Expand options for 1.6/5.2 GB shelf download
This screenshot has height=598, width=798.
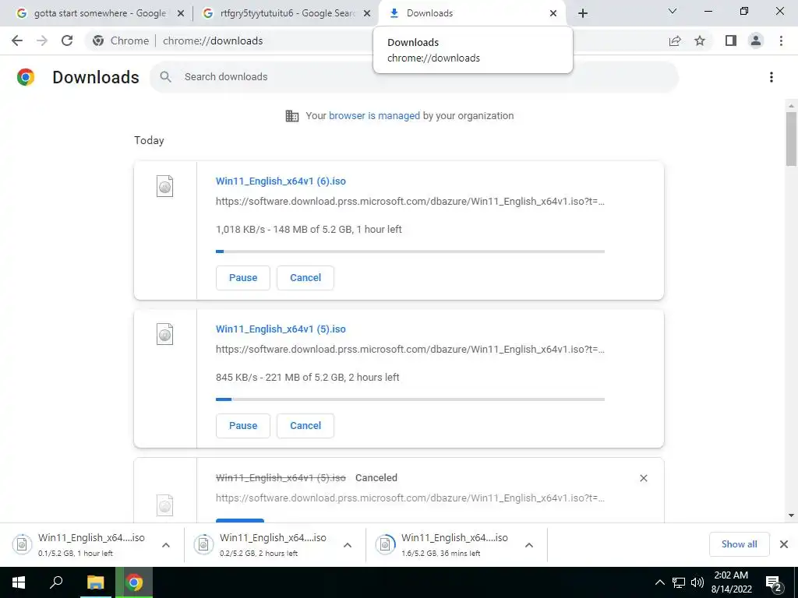click(x=529, y=545)
